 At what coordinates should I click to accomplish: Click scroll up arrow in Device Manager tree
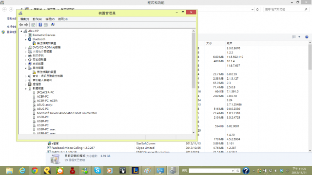point(194,31)
